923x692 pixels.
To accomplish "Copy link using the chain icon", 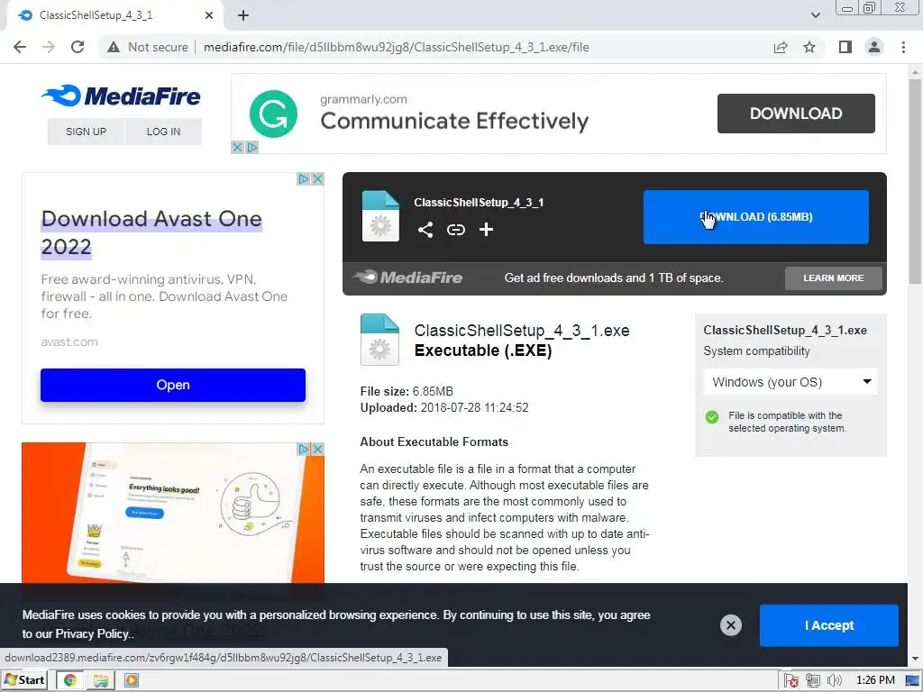I will click(455, 230).
